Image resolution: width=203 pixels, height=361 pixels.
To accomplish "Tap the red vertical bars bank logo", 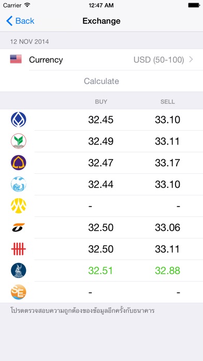I will (19, 249).
